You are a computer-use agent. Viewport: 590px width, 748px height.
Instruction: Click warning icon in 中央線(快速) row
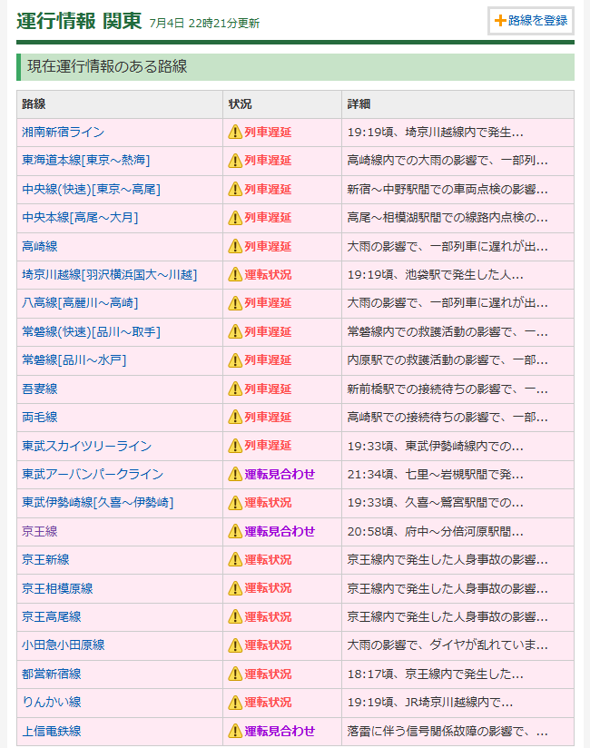click(235, 190)
